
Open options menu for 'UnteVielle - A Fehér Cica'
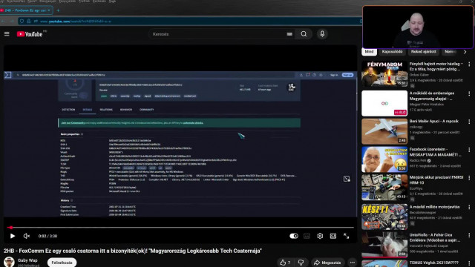click(x=469, y=235)
